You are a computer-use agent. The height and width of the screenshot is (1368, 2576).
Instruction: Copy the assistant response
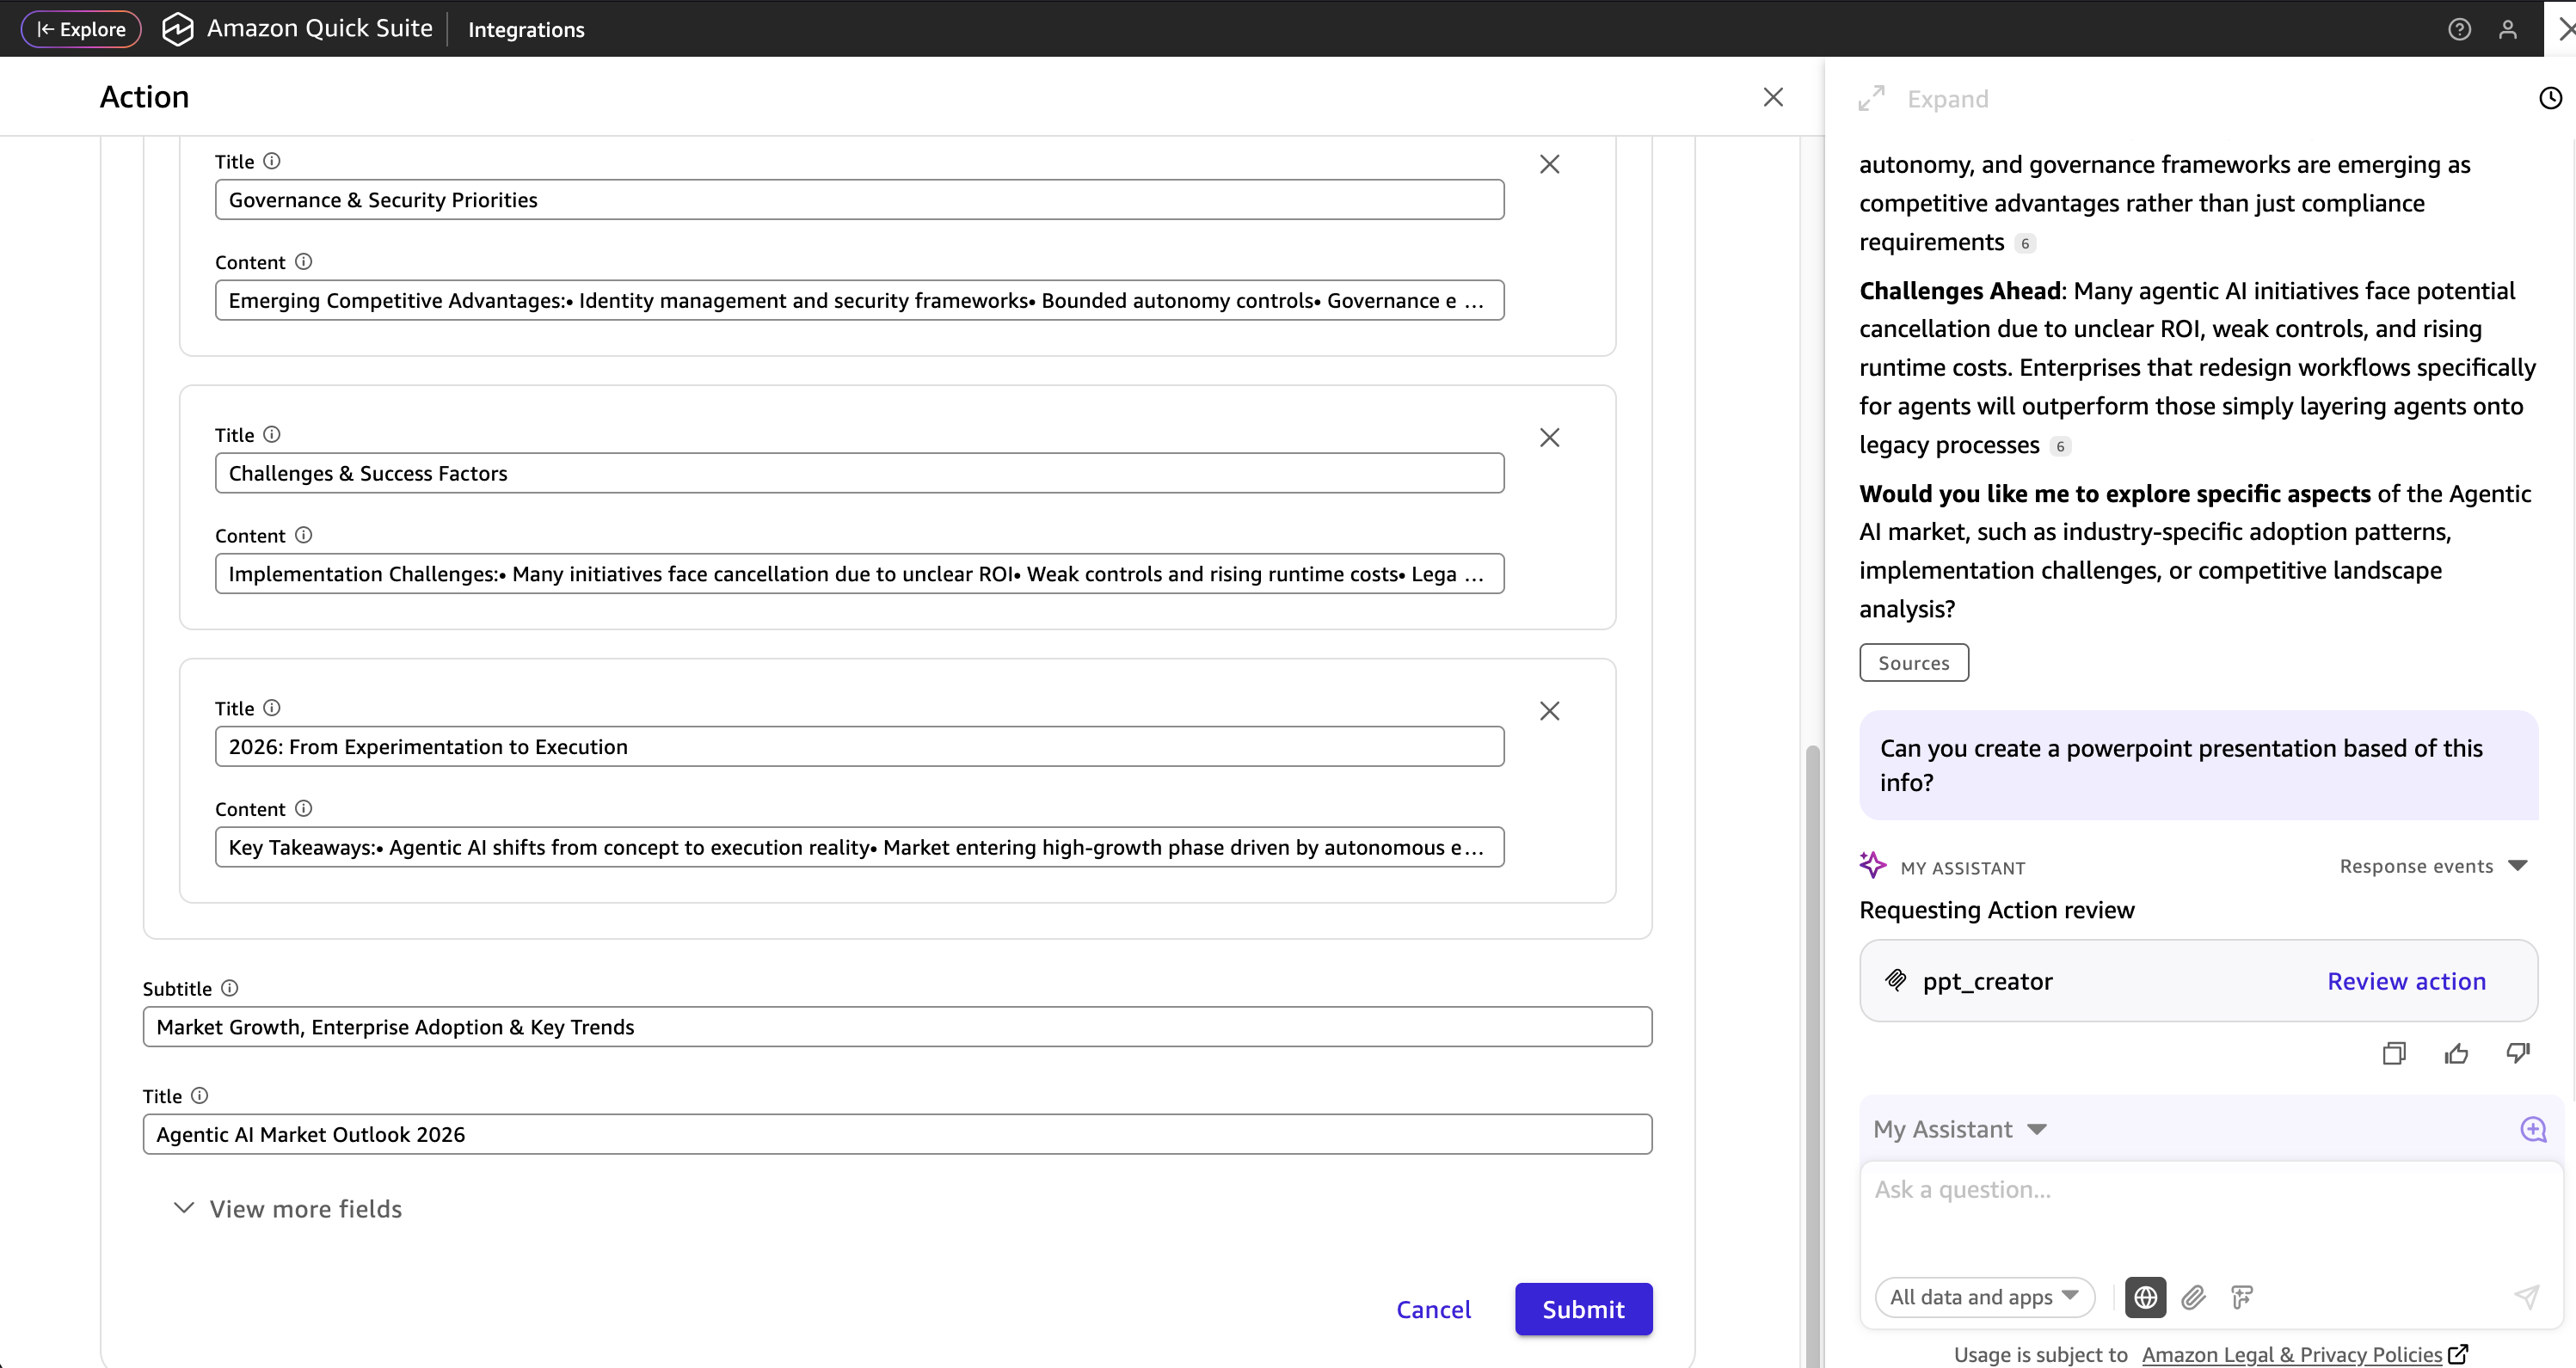pos(2393,1053)
